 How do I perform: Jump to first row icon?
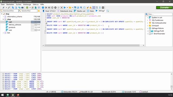pos(46,8)
